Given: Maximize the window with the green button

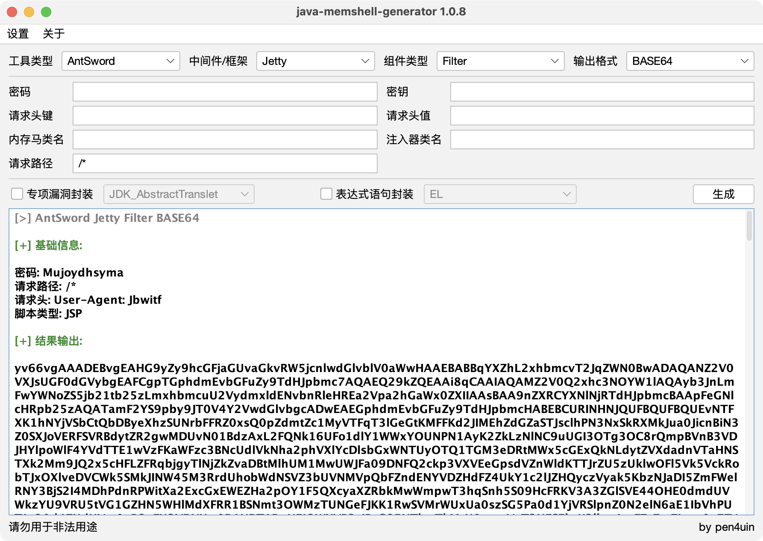Looking at the screenshot, I should tap(46, 12).
